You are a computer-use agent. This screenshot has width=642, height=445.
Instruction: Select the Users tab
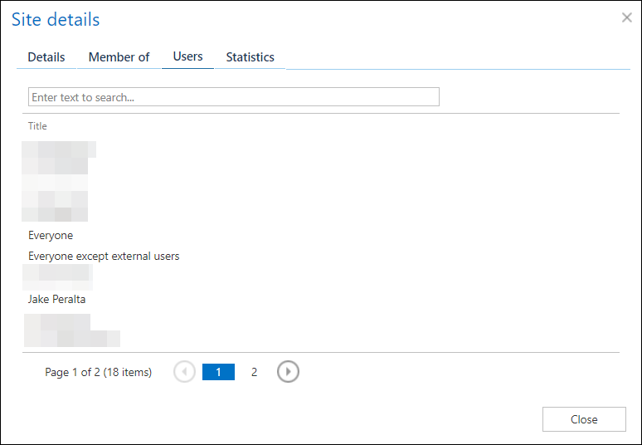click(187, 56)
